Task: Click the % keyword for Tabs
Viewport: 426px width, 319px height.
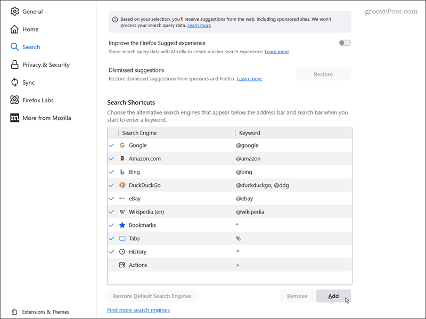Action: [x=238, y=238]
